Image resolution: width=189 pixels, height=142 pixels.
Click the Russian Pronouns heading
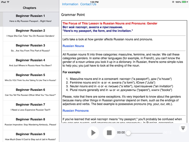coord(76,111)
